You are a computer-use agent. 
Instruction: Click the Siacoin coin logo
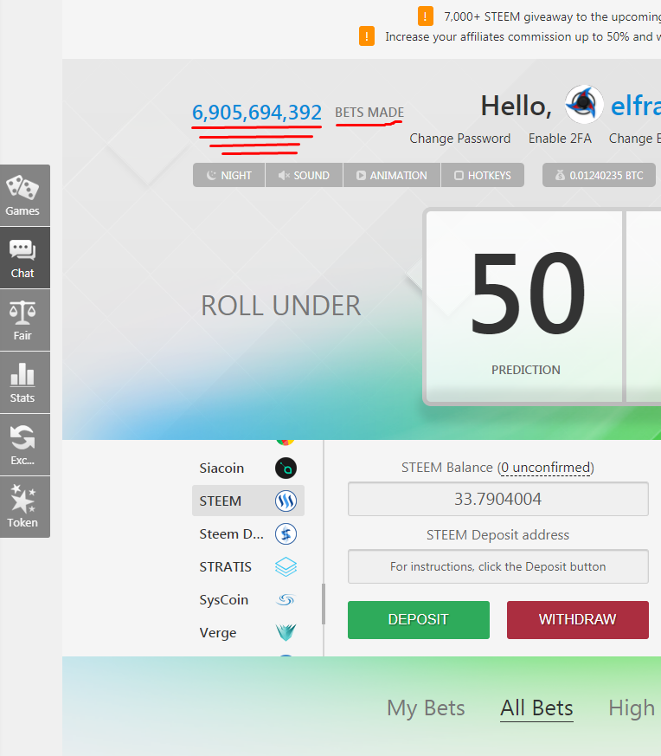click(x=286, y=468)
